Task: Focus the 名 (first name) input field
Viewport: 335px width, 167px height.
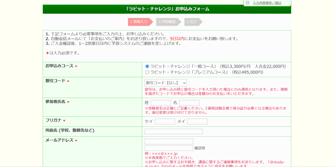Action: 189,103
